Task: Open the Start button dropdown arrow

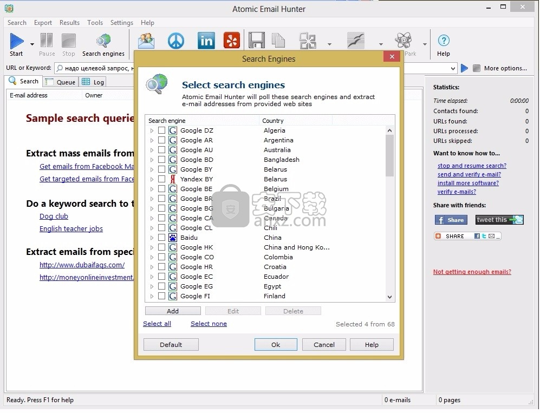Action: (32, 44)
